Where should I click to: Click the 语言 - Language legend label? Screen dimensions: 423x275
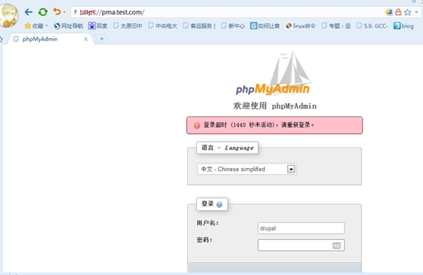[228, 148]
